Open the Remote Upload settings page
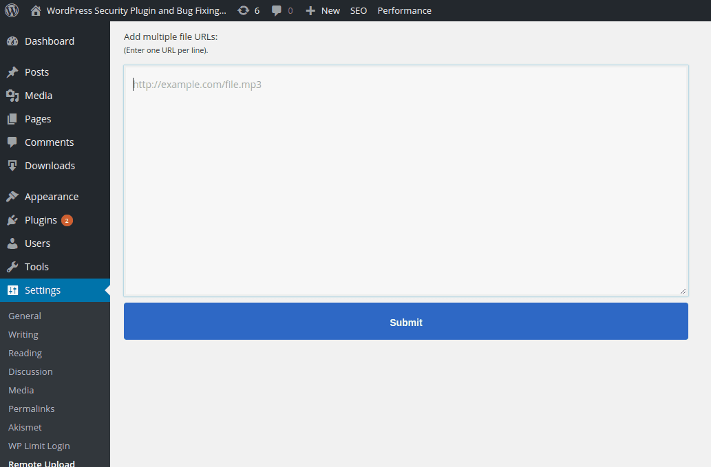This screenshot has height=467, width=711. (x=41, y=463)
